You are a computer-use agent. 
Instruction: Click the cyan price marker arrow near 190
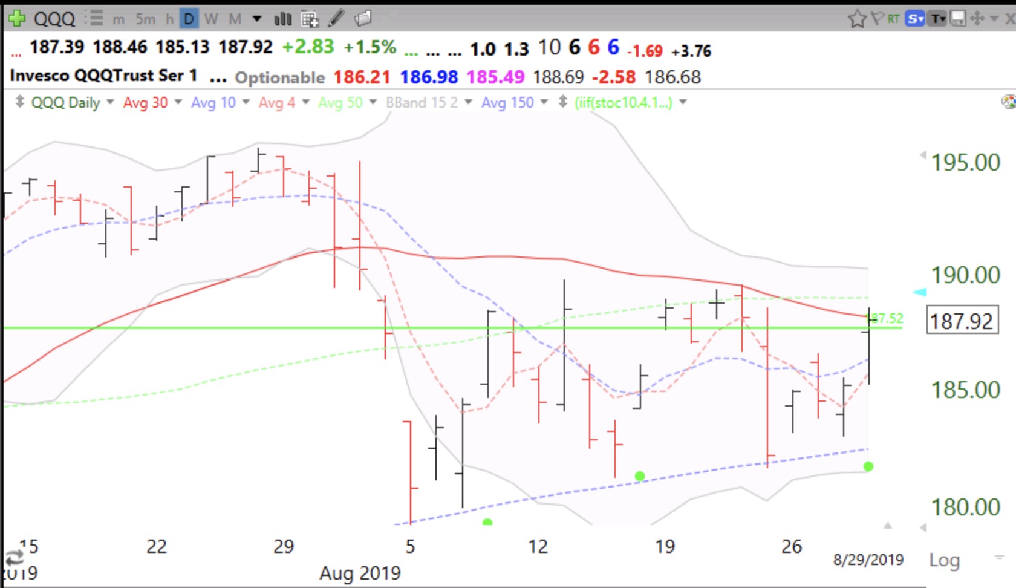[919, 292]
